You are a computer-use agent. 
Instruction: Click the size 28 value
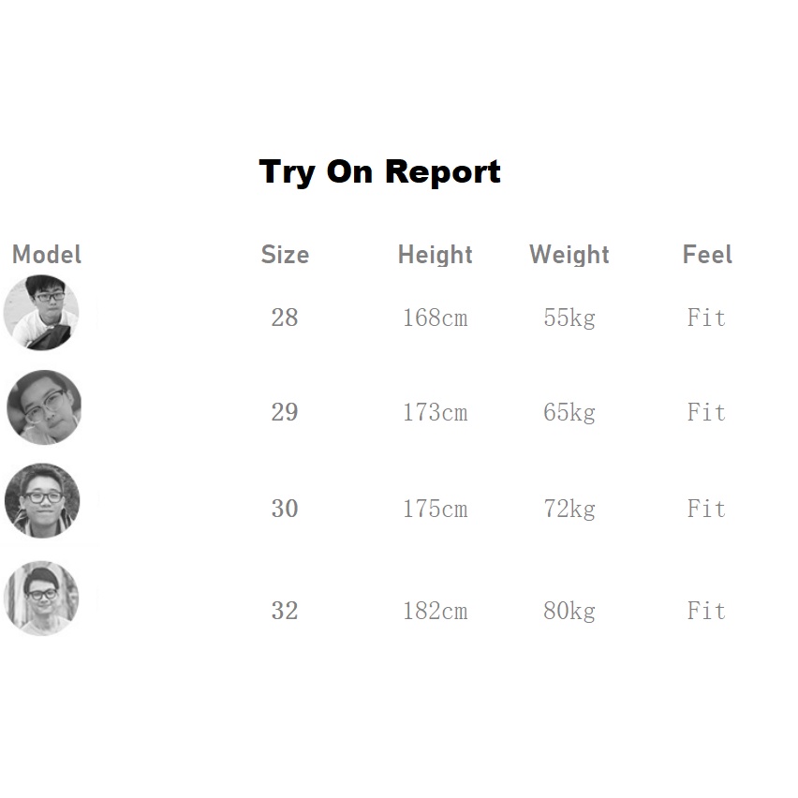285,318
